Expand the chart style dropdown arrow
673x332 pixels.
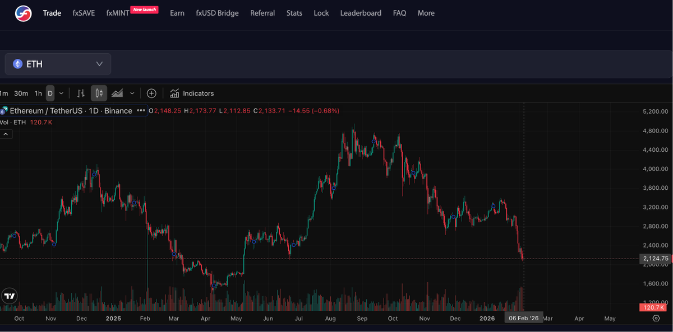[132, 93]
